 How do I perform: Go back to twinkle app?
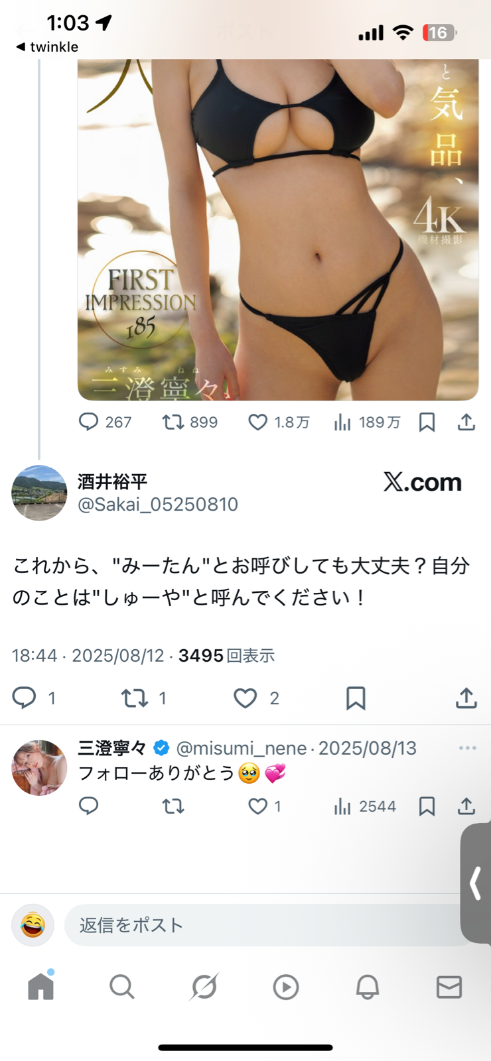[x=46, y=47]
